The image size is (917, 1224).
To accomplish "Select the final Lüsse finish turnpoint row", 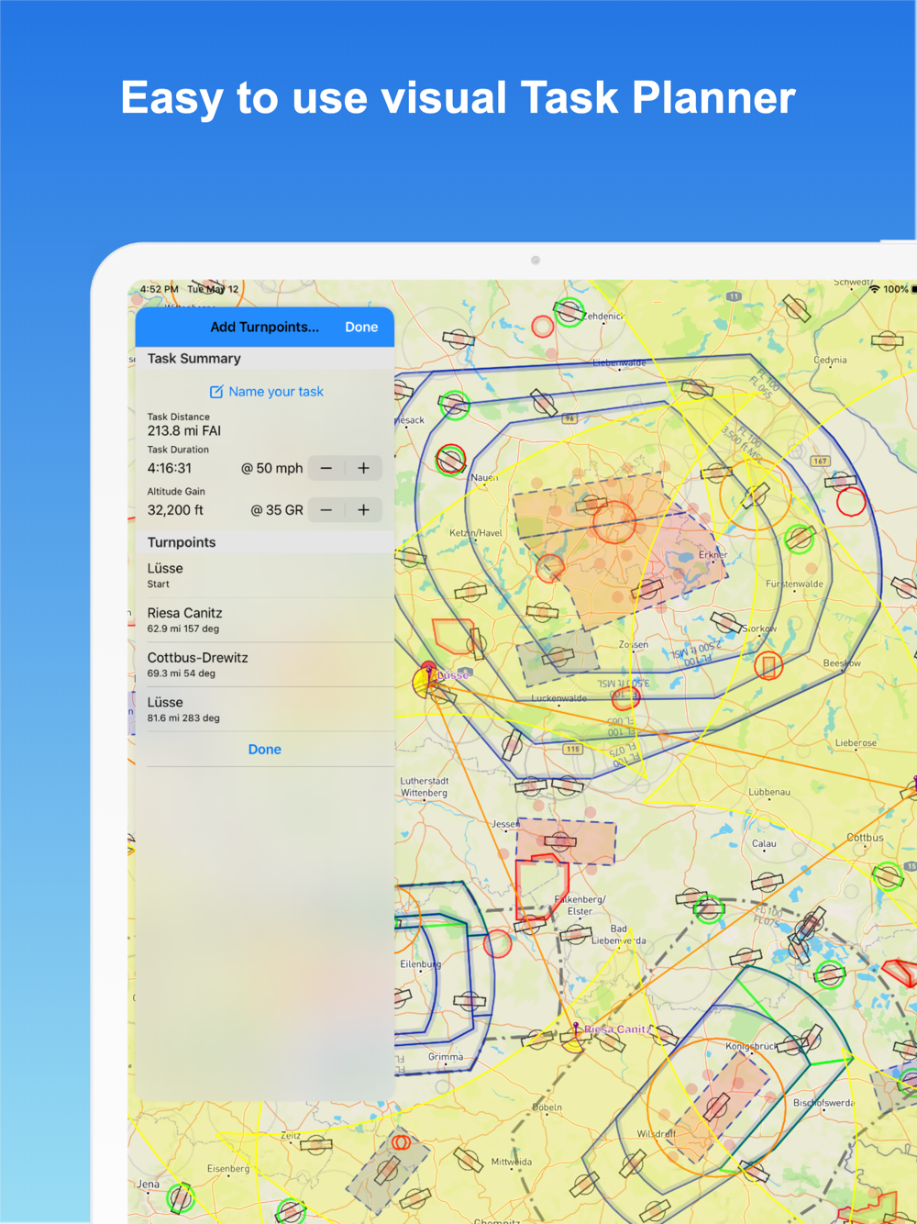I will (265, 709).
